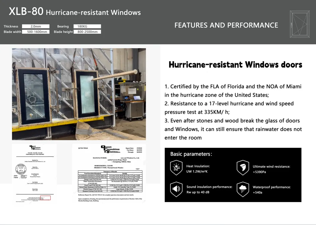Click the Rw up to 40 dB value

[x=198, y=192]
